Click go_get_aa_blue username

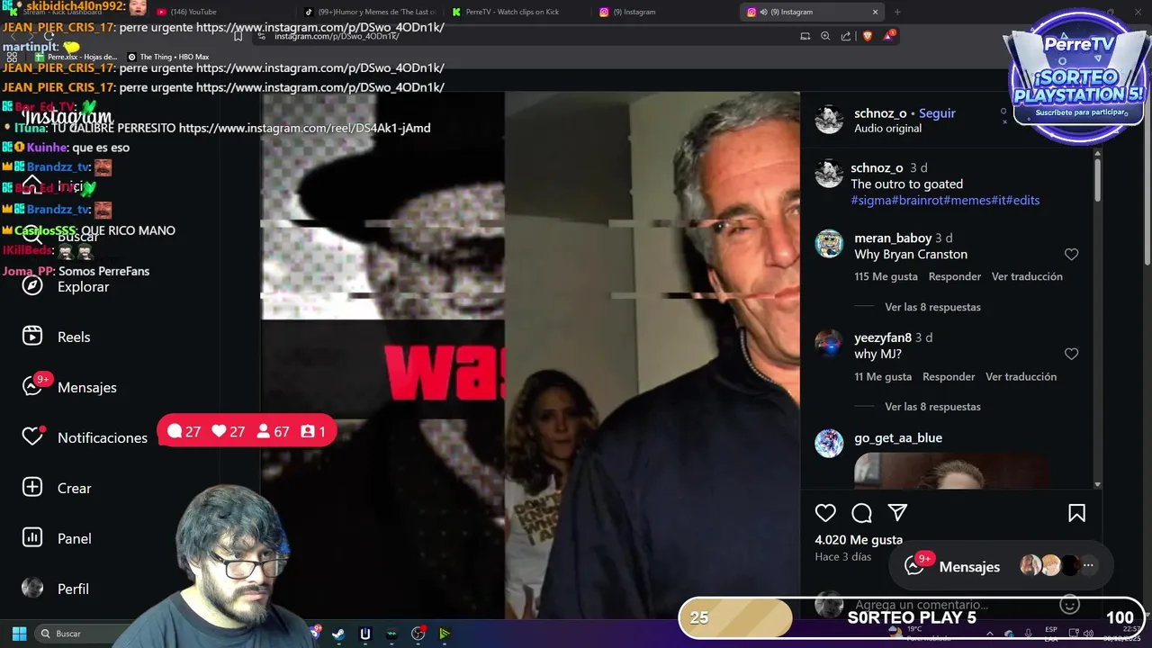click(898, 438)
